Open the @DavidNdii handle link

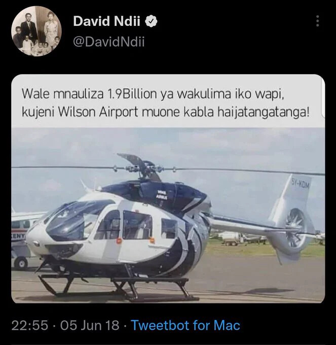click(109, 42)
